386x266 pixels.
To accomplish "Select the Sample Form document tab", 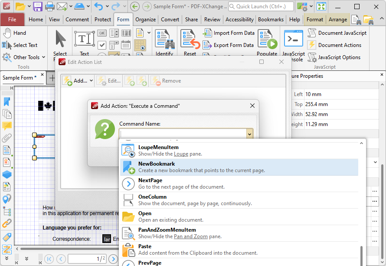I will tap(20, 78).
